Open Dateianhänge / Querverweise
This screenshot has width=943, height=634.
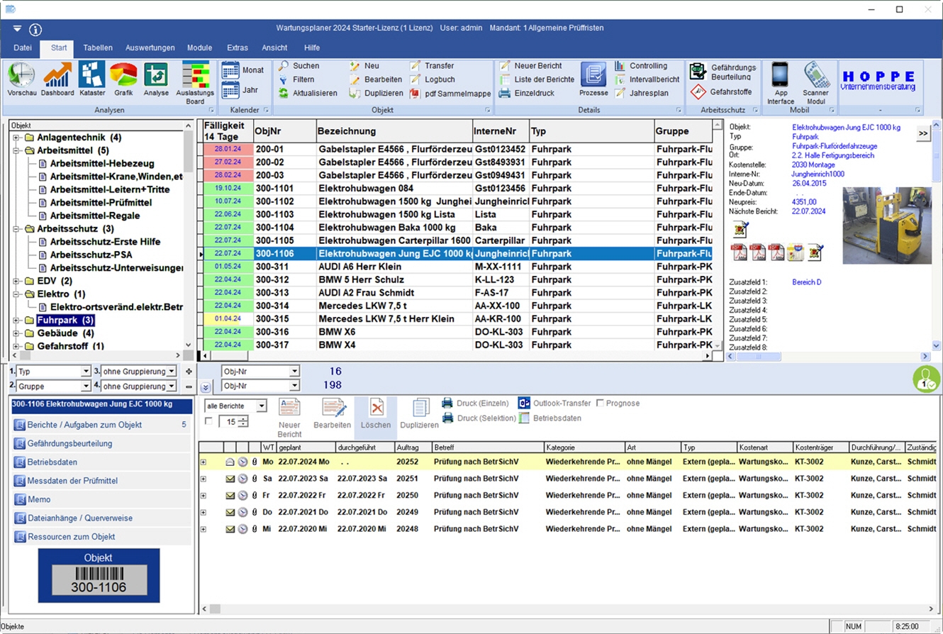(x=101, y=518)
